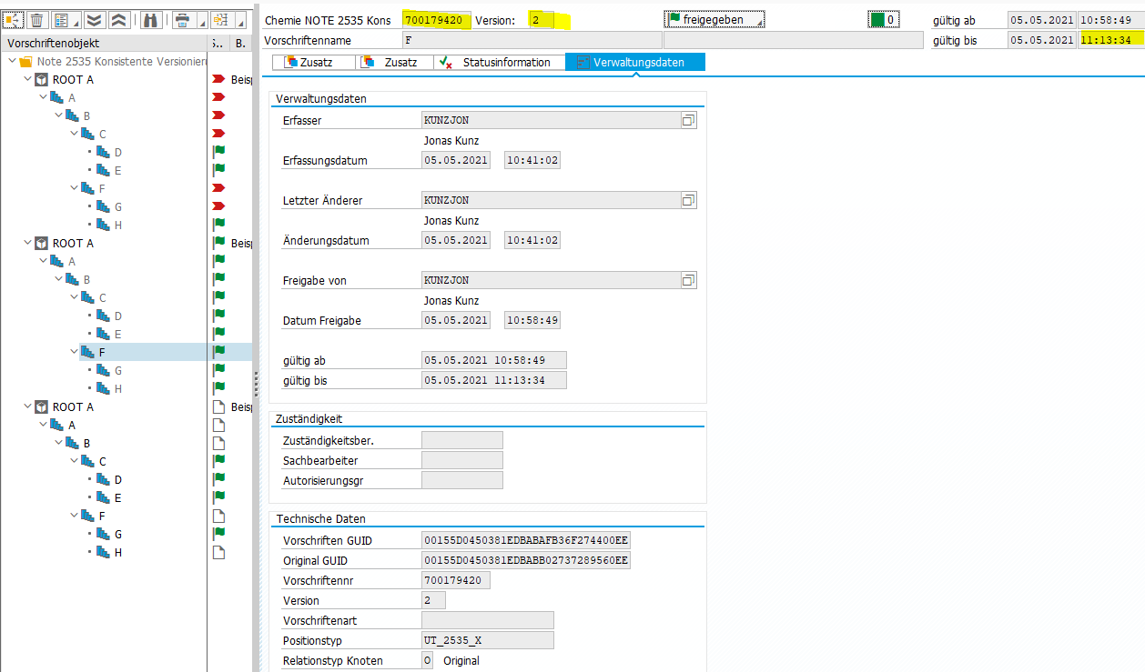Select the Verwaltungsdaten tab
The image size is (1145, 672).
[x=635, y=62]
